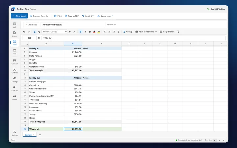Increase decimal places

tap(70, 32)
